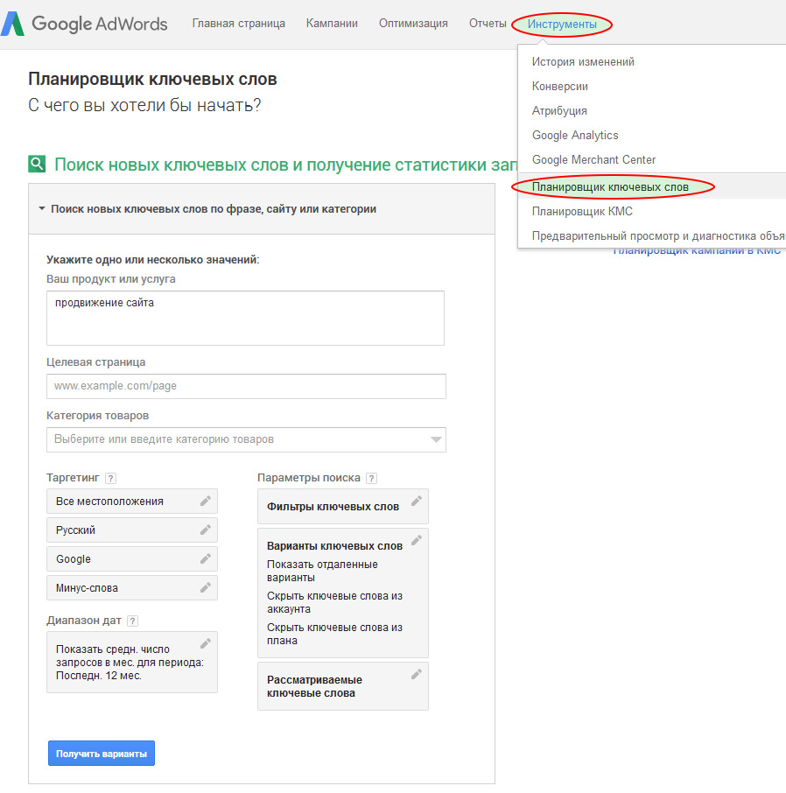The height and width of the screenshot is (793, 786).
Task: Click into Ваш продукт или услуга textarea
Action: click(x=245, y=318)
